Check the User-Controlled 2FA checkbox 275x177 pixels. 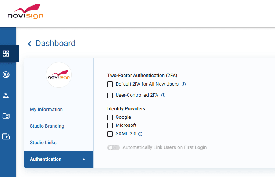[x=110, y=95]
